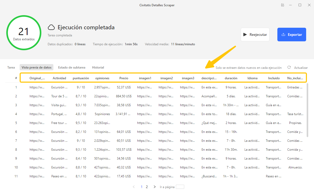Open the Historial tab
Screen dimensions: 314x192
(x=98, y=67)
